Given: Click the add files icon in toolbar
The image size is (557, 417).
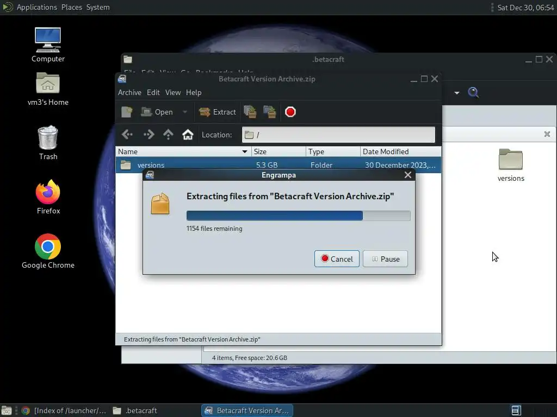Looking at the screenshot, I should pos(250,112).
